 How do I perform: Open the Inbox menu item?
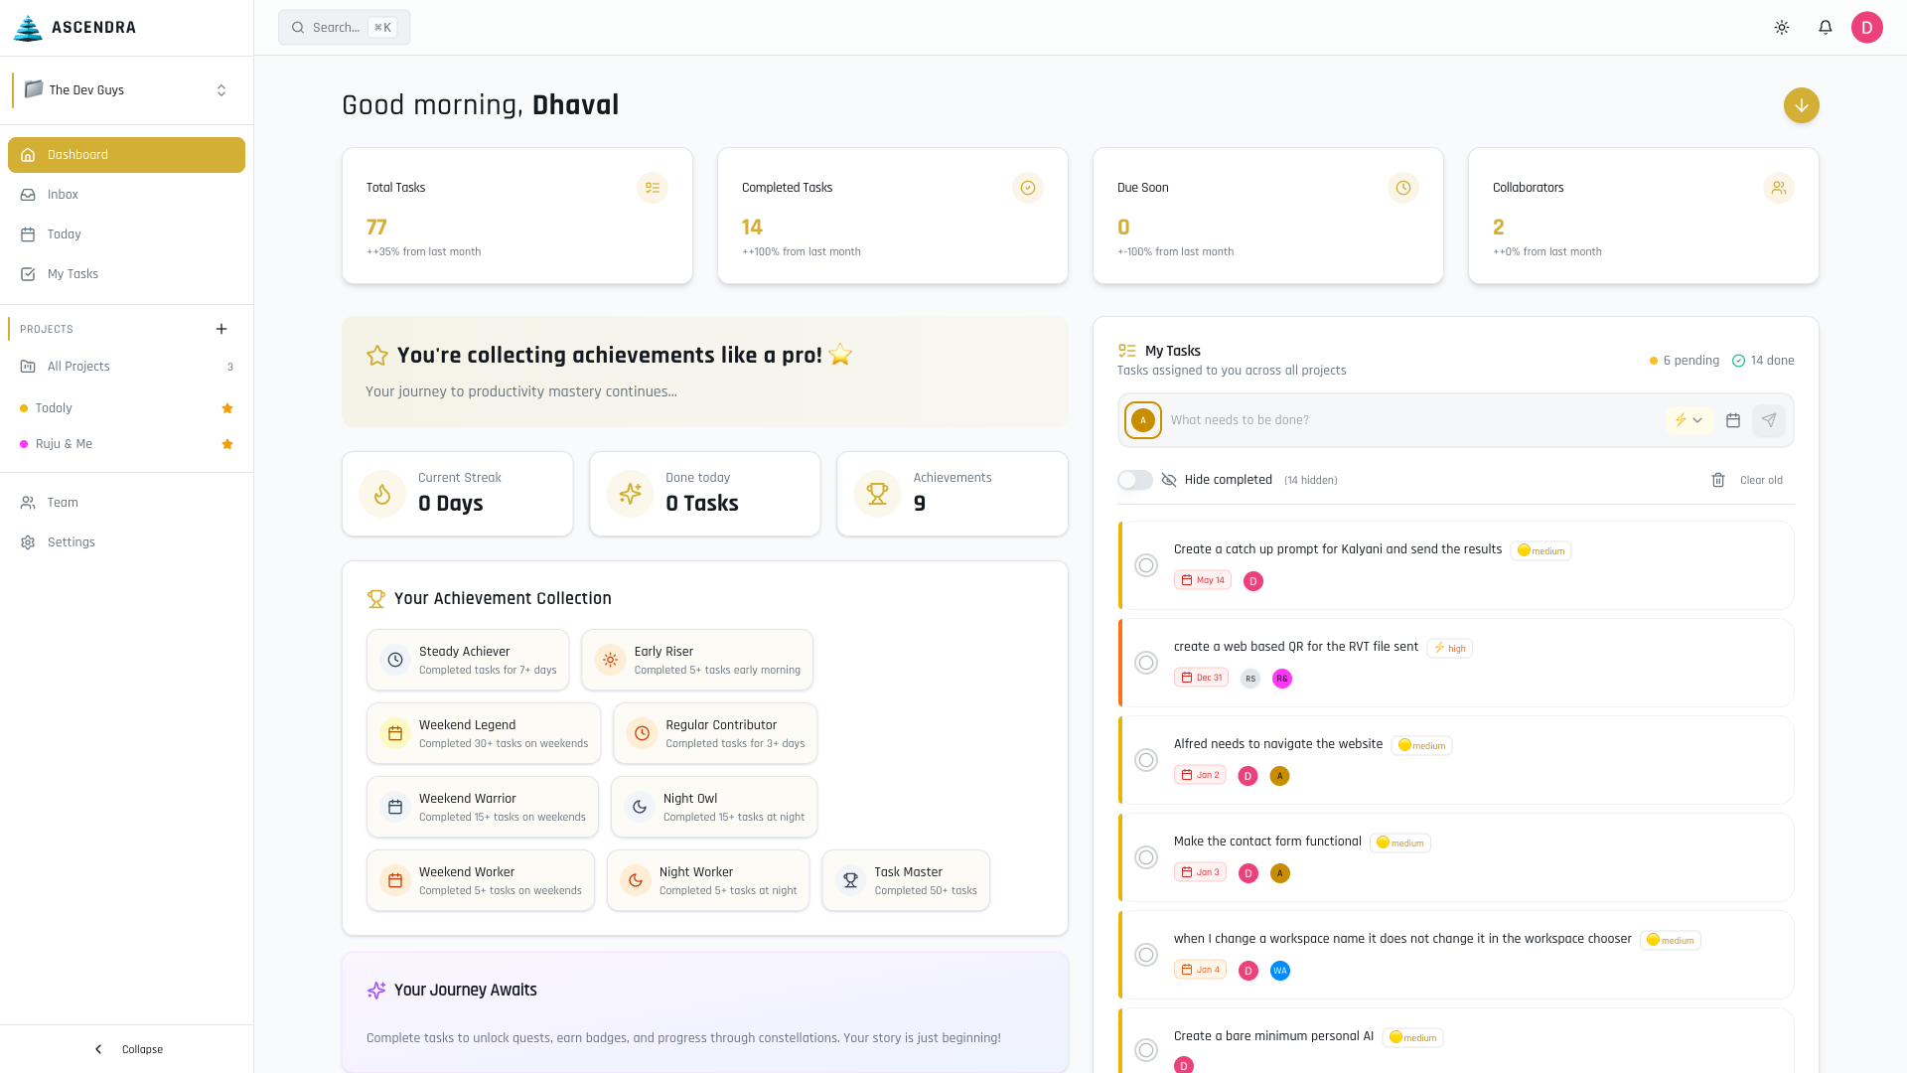coord(64,195)
